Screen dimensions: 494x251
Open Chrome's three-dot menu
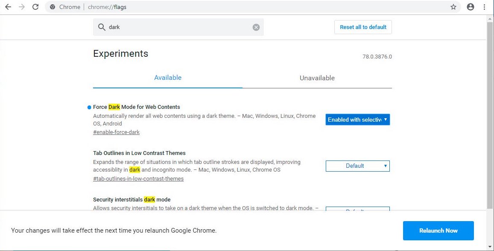coord(485,7)
